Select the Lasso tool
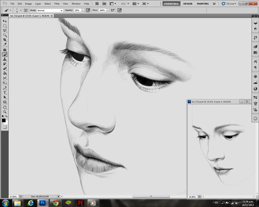 click(5, 30)
